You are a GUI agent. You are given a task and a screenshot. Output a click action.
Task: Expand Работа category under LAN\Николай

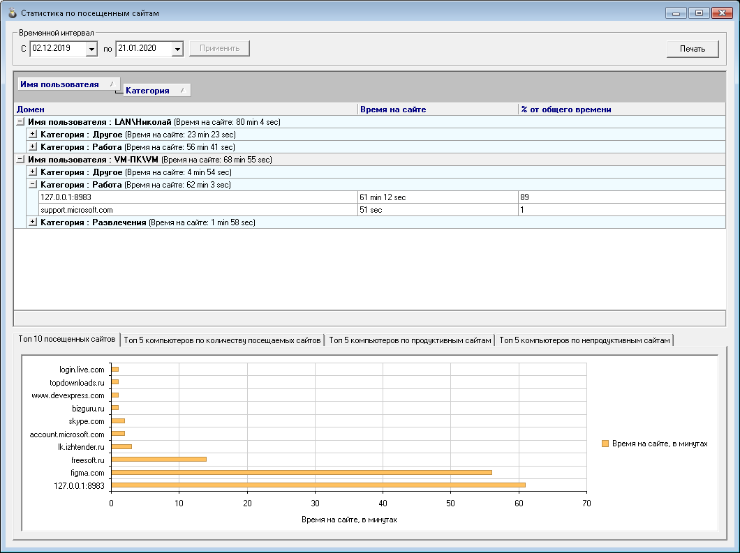coord(33,147)
